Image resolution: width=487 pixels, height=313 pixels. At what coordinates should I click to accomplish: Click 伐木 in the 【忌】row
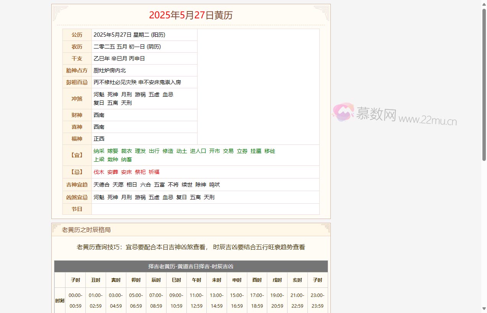point(99,172)
